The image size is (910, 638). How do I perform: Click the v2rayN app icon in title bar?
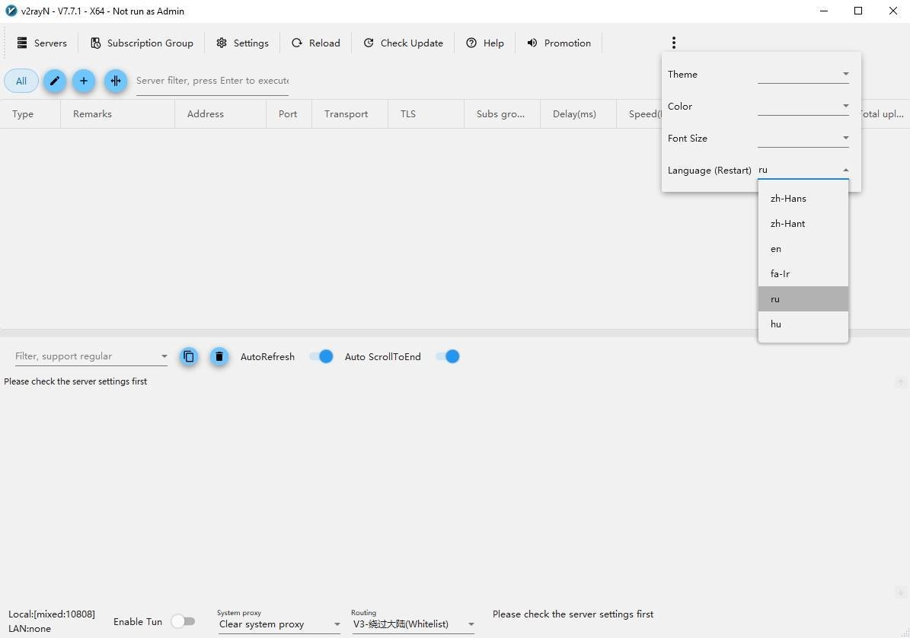[x=11, y=11]
